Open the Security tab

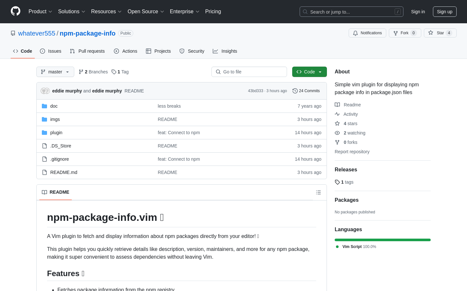(x=192, y=51)
